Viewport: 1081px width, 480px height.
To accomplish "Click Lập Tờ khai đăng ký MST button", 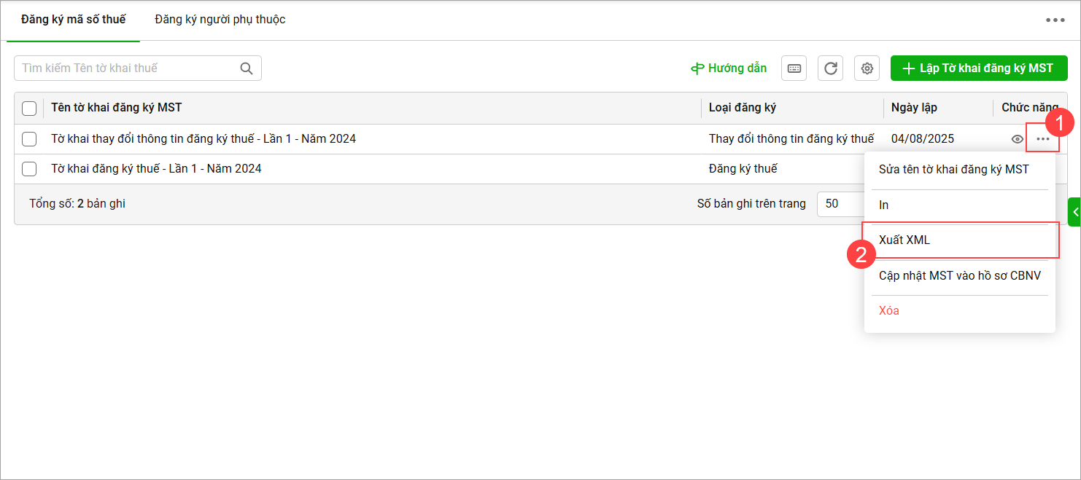I will 978,68.
